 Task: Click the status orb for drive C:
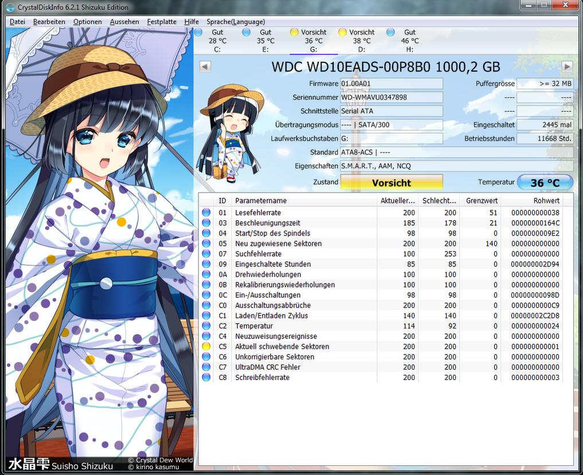tap(198, 32)
